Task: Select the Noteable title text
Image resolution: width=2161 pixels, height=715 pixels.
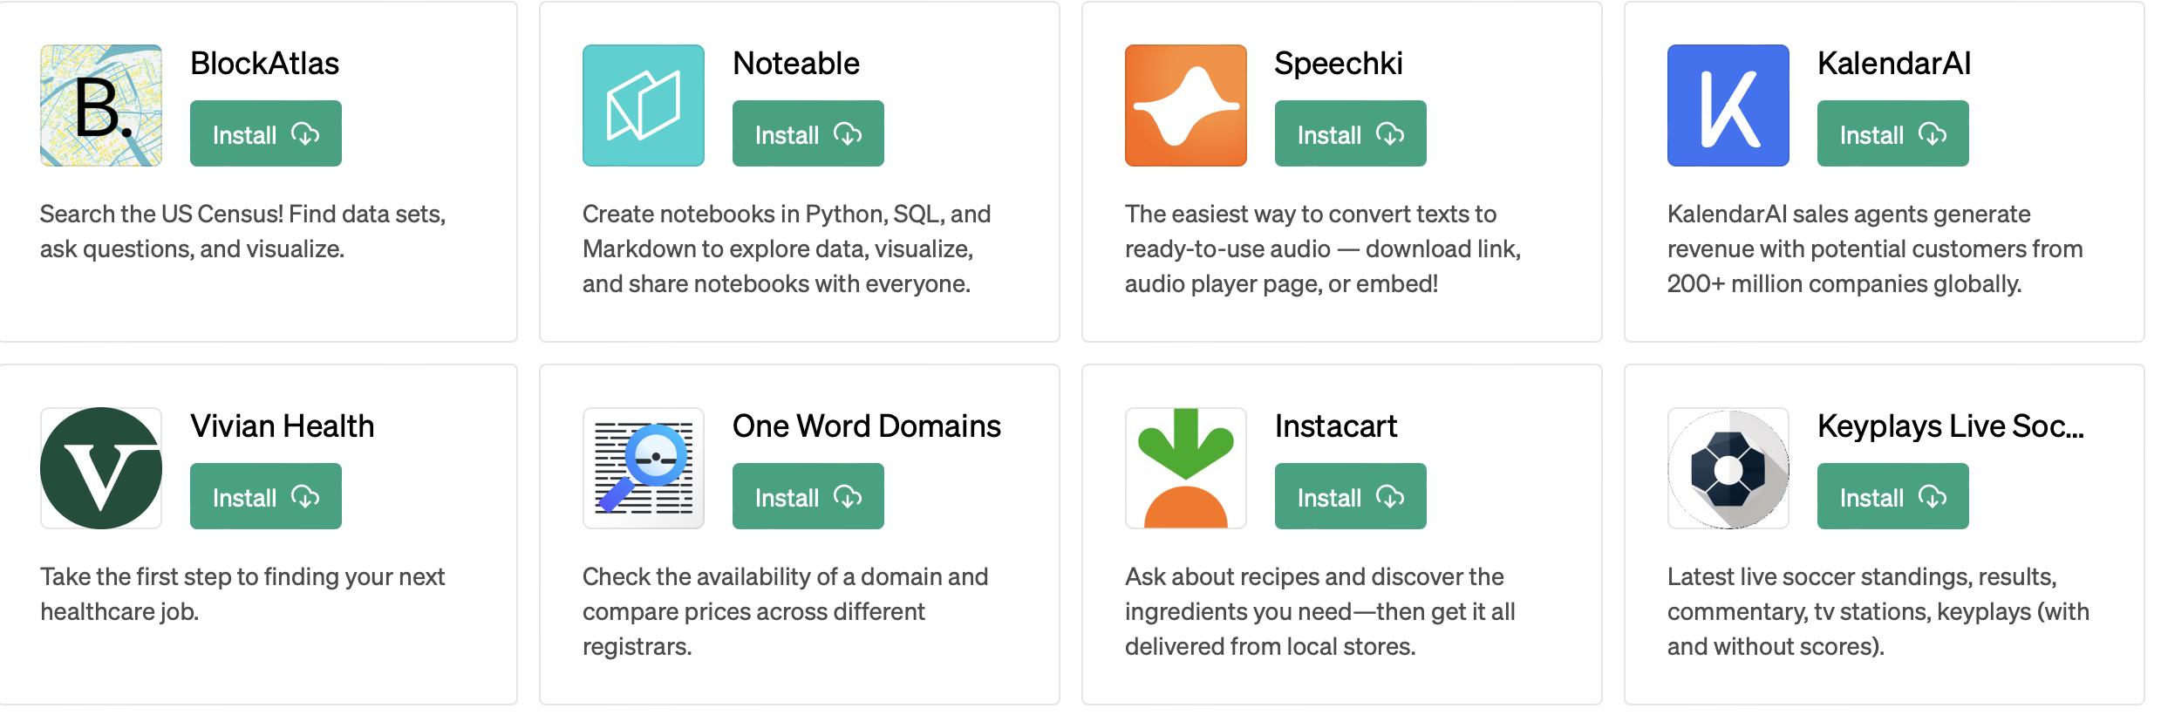Action: coord(796,64)
